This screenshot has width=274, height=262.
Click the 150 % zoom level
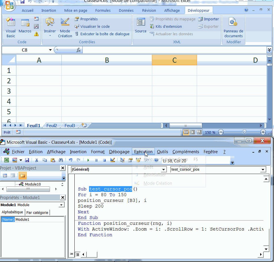pos(210,132)
